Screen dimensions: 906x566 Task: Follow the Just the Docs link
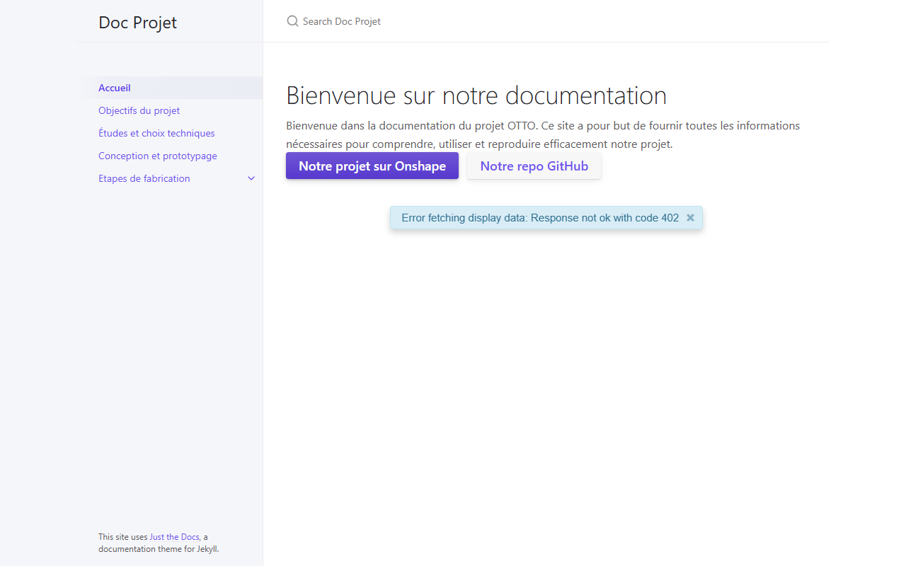coord(174,537)
